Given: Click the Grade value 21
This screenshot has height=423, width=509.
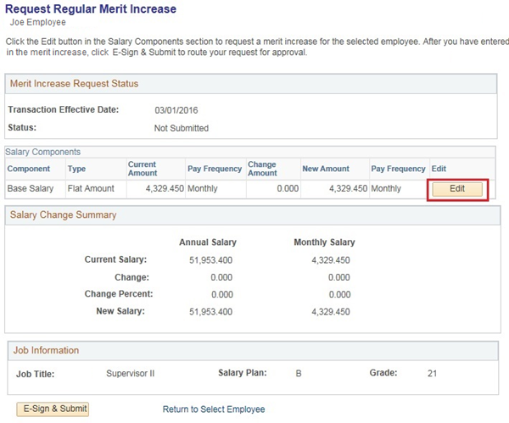Looking at the screenshot, I should pos(432,373).
